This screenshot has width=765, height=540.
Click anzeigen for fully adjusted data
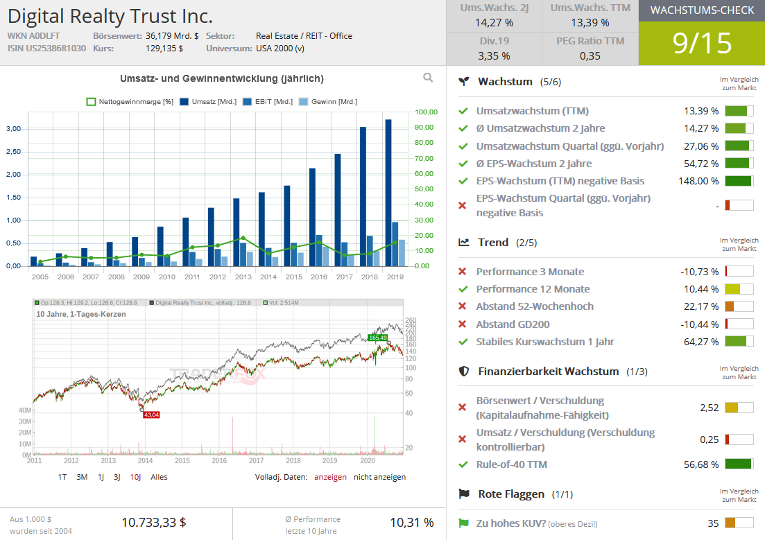[x=330, y=477]
